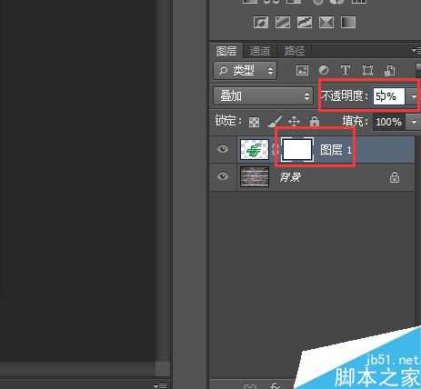This screenshot has width=421, height=389.
Task: Click the type layer filter icon
Action: (346, 70)
